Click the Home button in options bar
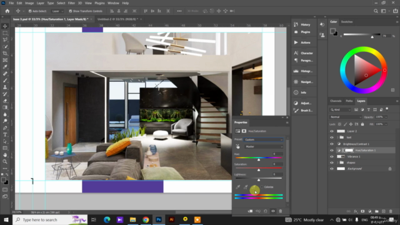Screen dimensions: 400x225 click(x=7, y=11)
